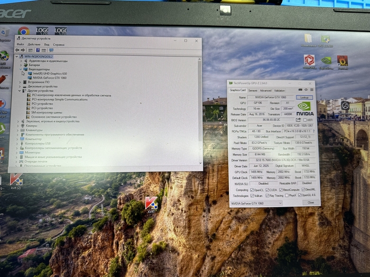
Task: Open the GPU-Z 2.64.0 desktop shortcut
Action: (x=325, y=41)
